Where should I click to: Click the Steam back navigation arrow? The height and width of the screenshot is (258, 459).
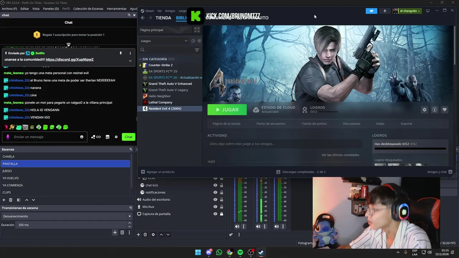143,18
